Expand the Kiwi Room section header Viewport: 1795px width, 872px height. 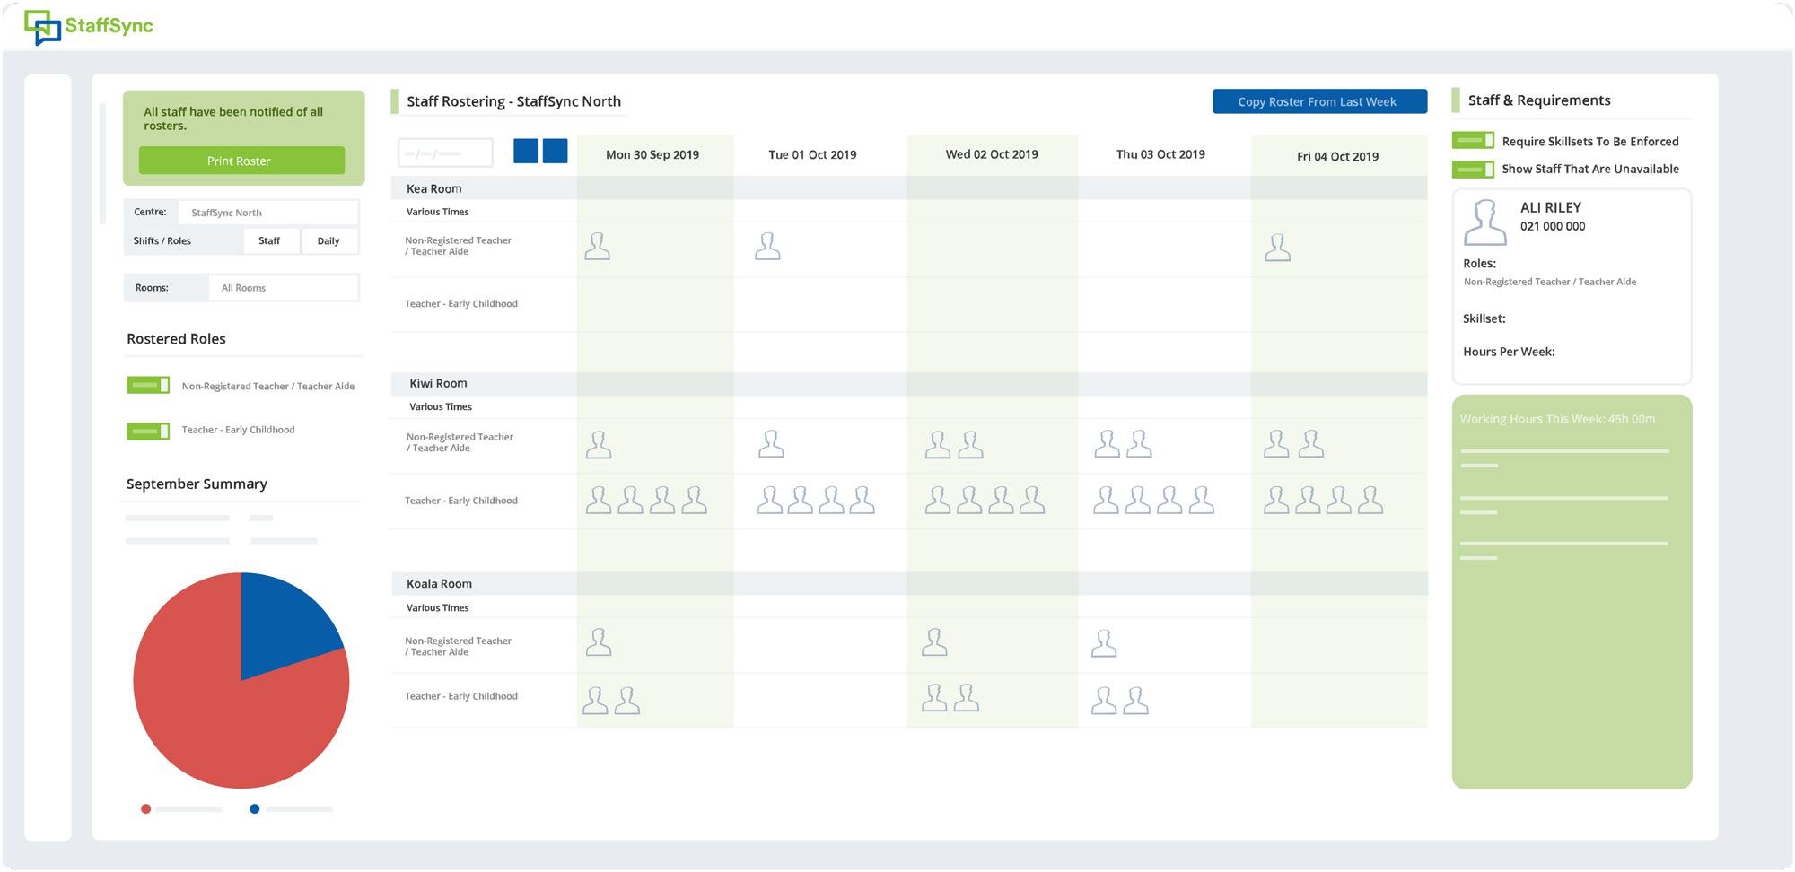pos(438,384)
